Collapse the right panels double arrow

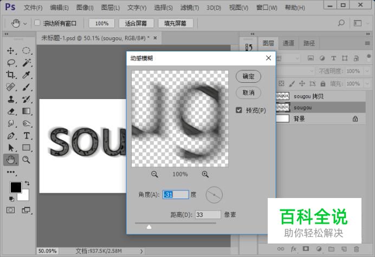(x=368, y=34)
